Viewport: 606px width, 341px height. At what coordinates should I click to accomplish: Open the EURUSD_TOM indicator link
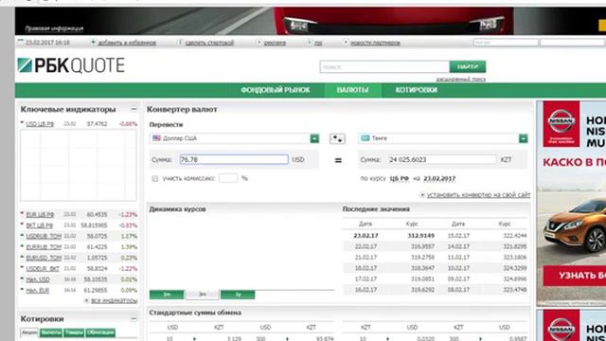44,258
